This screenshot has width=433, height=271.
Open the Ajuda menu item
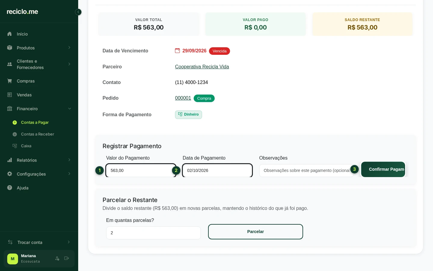(39, 188)
